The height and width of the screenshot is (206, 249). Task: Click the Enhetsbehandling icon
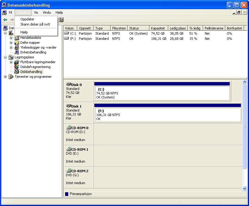(17, 52)
